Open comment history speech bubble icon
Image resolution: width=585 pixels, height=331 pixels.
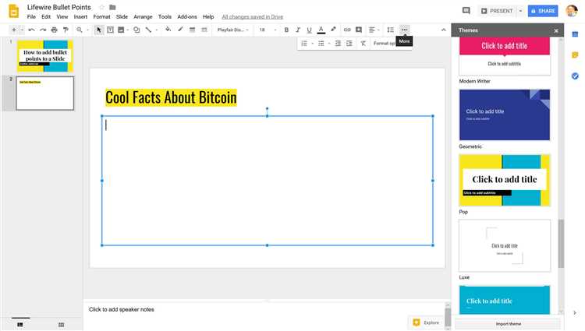pos(466,10)
